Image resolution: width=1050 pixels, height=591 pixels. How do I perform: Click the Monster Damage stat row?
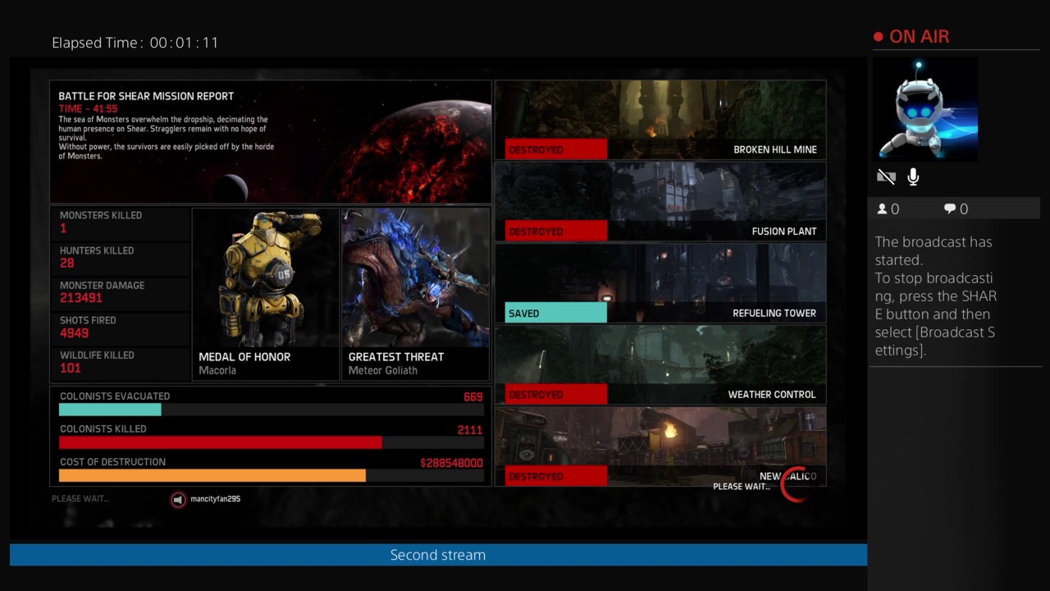click(120, 291)
